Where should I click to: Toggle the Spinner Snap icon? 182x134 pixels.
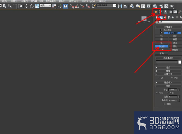pos(88,6)
